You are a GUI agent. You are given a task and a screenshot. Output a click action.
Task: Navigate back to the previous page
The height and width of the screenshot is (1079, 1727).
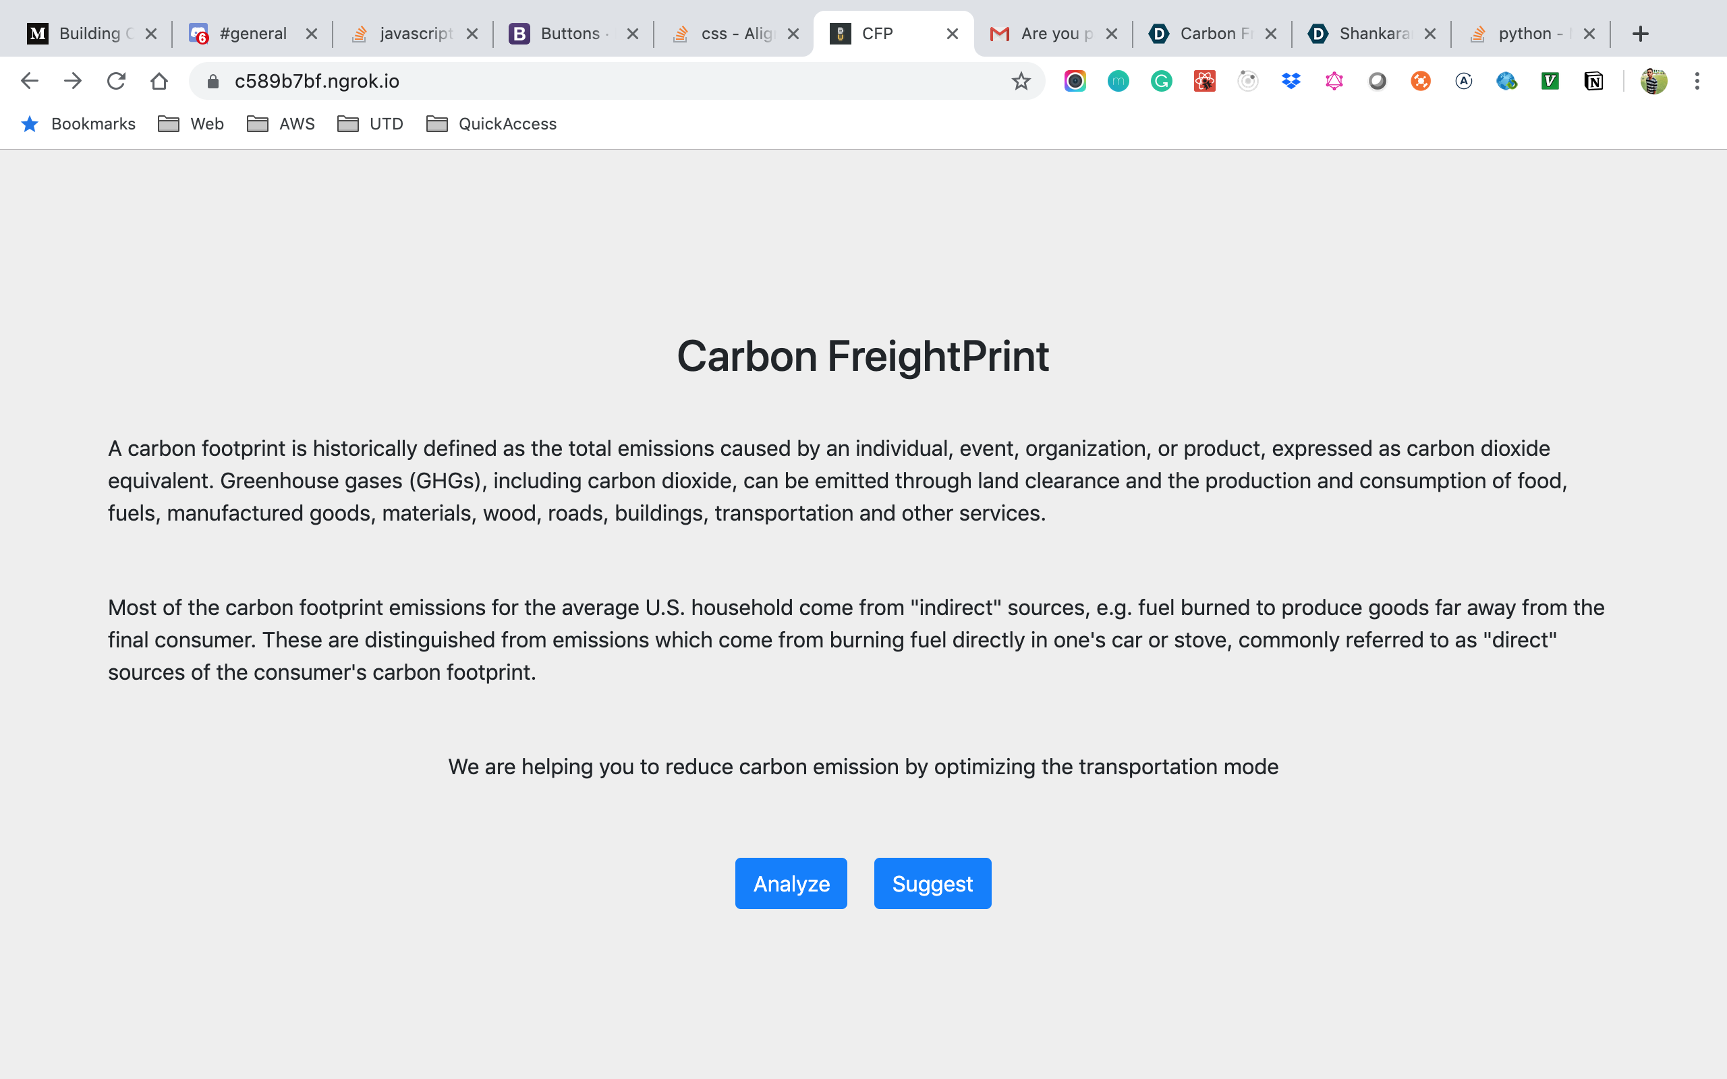(x=29, y=82)
